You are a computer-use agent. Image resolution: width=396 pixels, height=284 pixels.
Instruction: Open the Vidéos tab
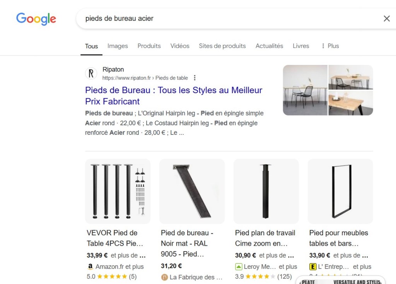click(x=180, y=46)
